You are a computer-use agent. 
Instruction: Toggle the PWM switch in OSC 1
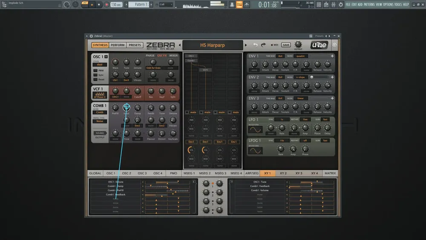(95, 70)
